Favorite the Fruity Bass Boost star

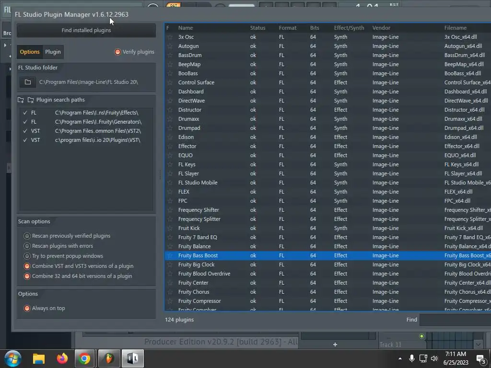pos(170,255)
